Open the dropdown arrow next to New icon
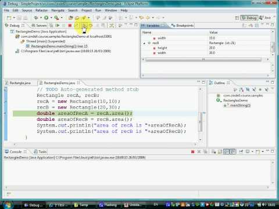This screenshot has width=279, height=209. 14,18
